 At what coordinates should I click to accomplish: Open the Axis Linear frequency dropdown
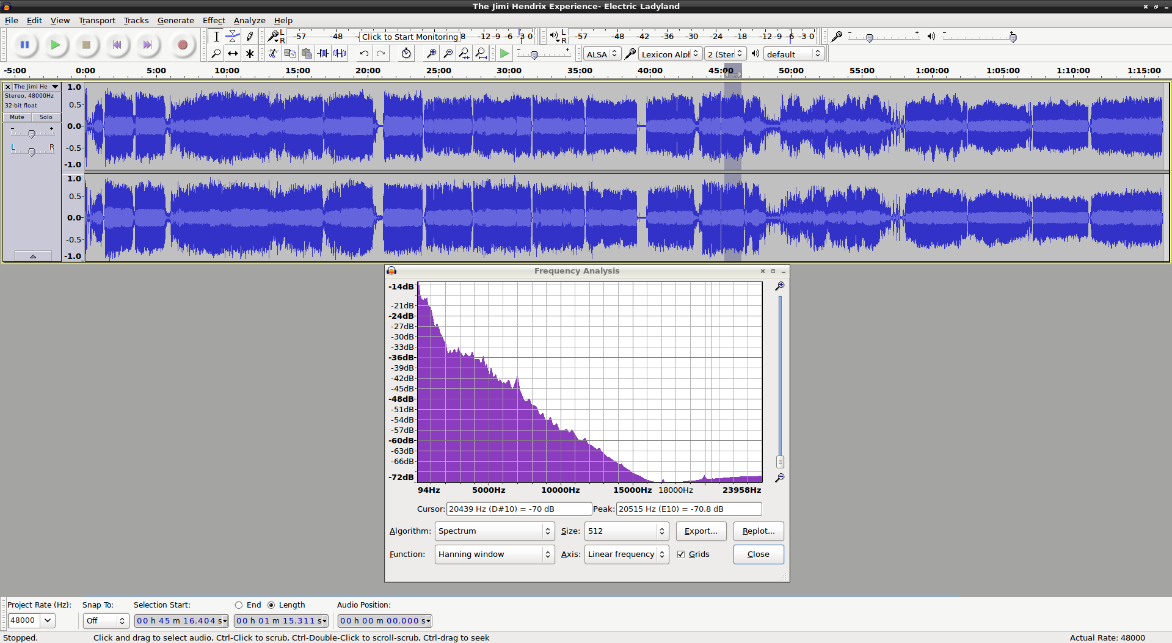click(627, 554)
